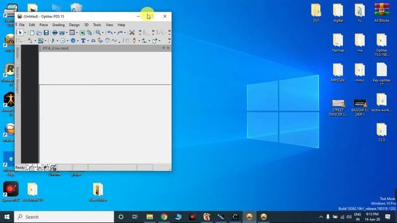Switch to the Shader side tab

point(18,53)
